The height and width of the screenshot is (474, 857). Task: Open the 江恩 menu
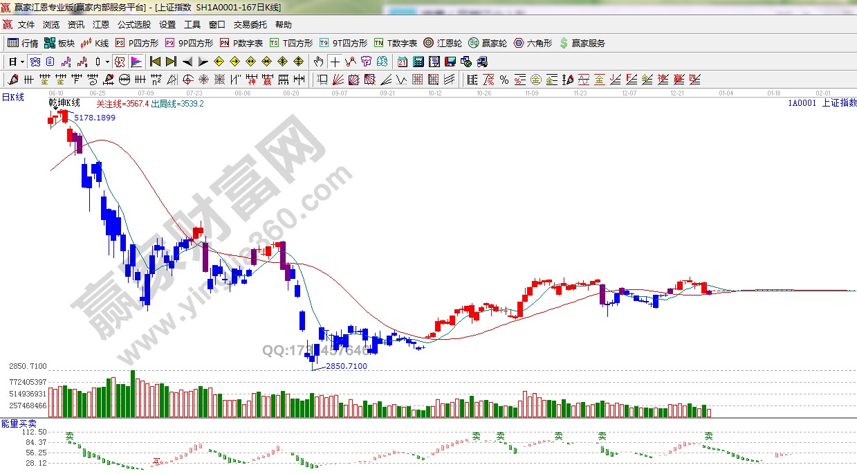click(101, 25)
